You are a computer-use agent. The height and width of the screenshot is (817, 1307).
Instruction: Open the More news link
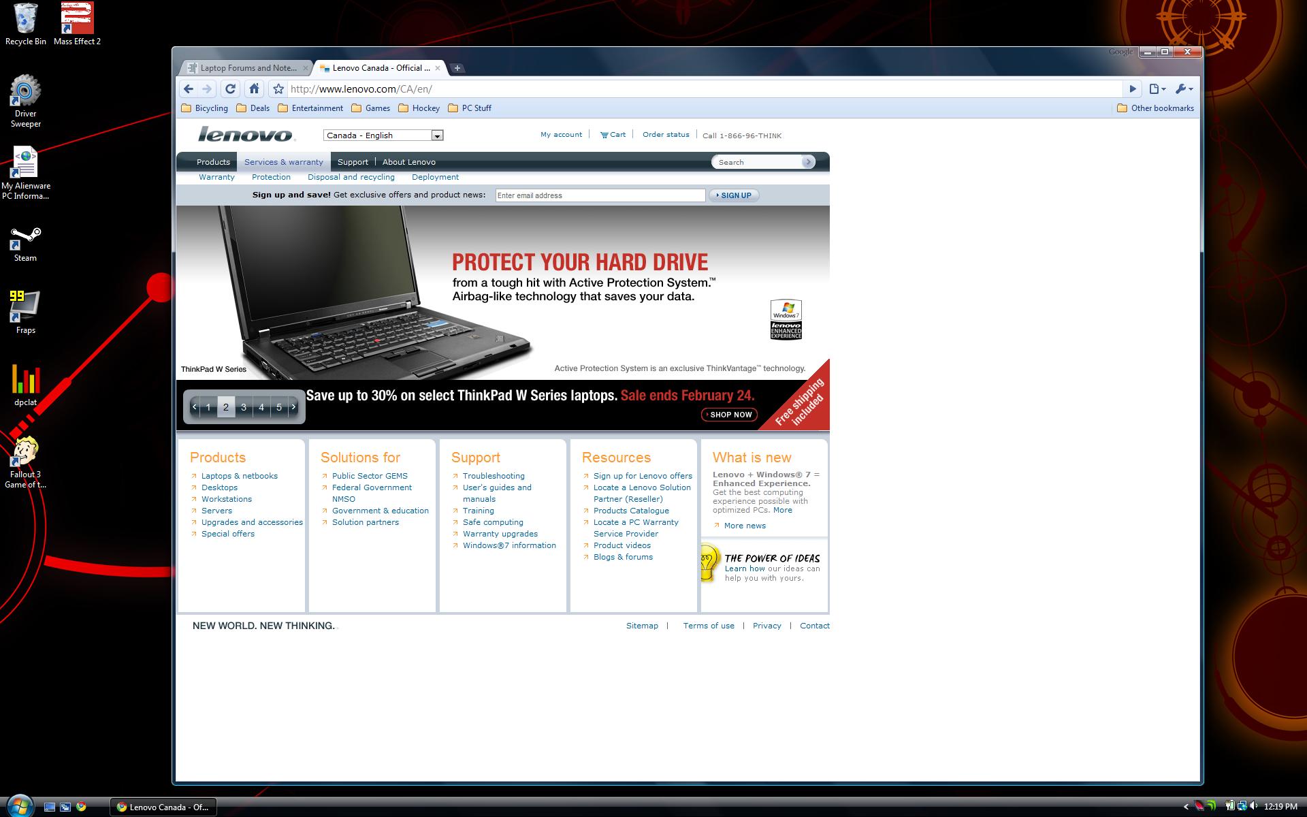(745, 526)
